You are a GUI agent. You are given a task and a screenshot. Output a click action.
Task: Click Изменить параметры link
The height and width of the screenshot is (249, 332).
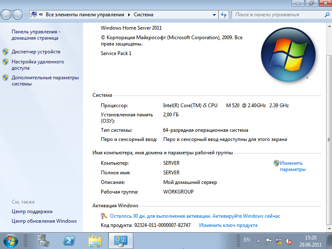point(292,166)
